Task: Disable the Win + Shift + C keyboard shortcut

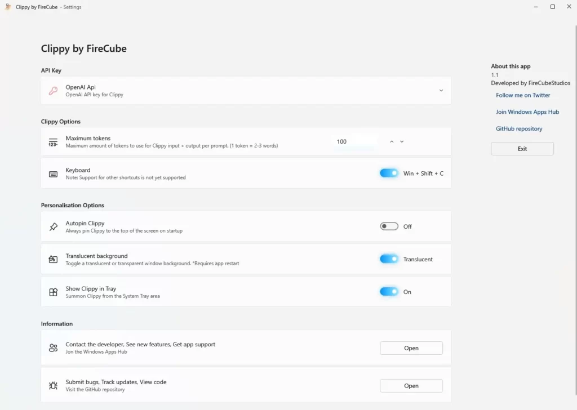Action: pos(389,173)
